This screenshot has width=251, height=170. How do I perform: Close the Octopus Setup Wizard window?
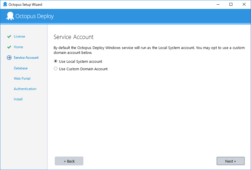(x=244, y=4)
